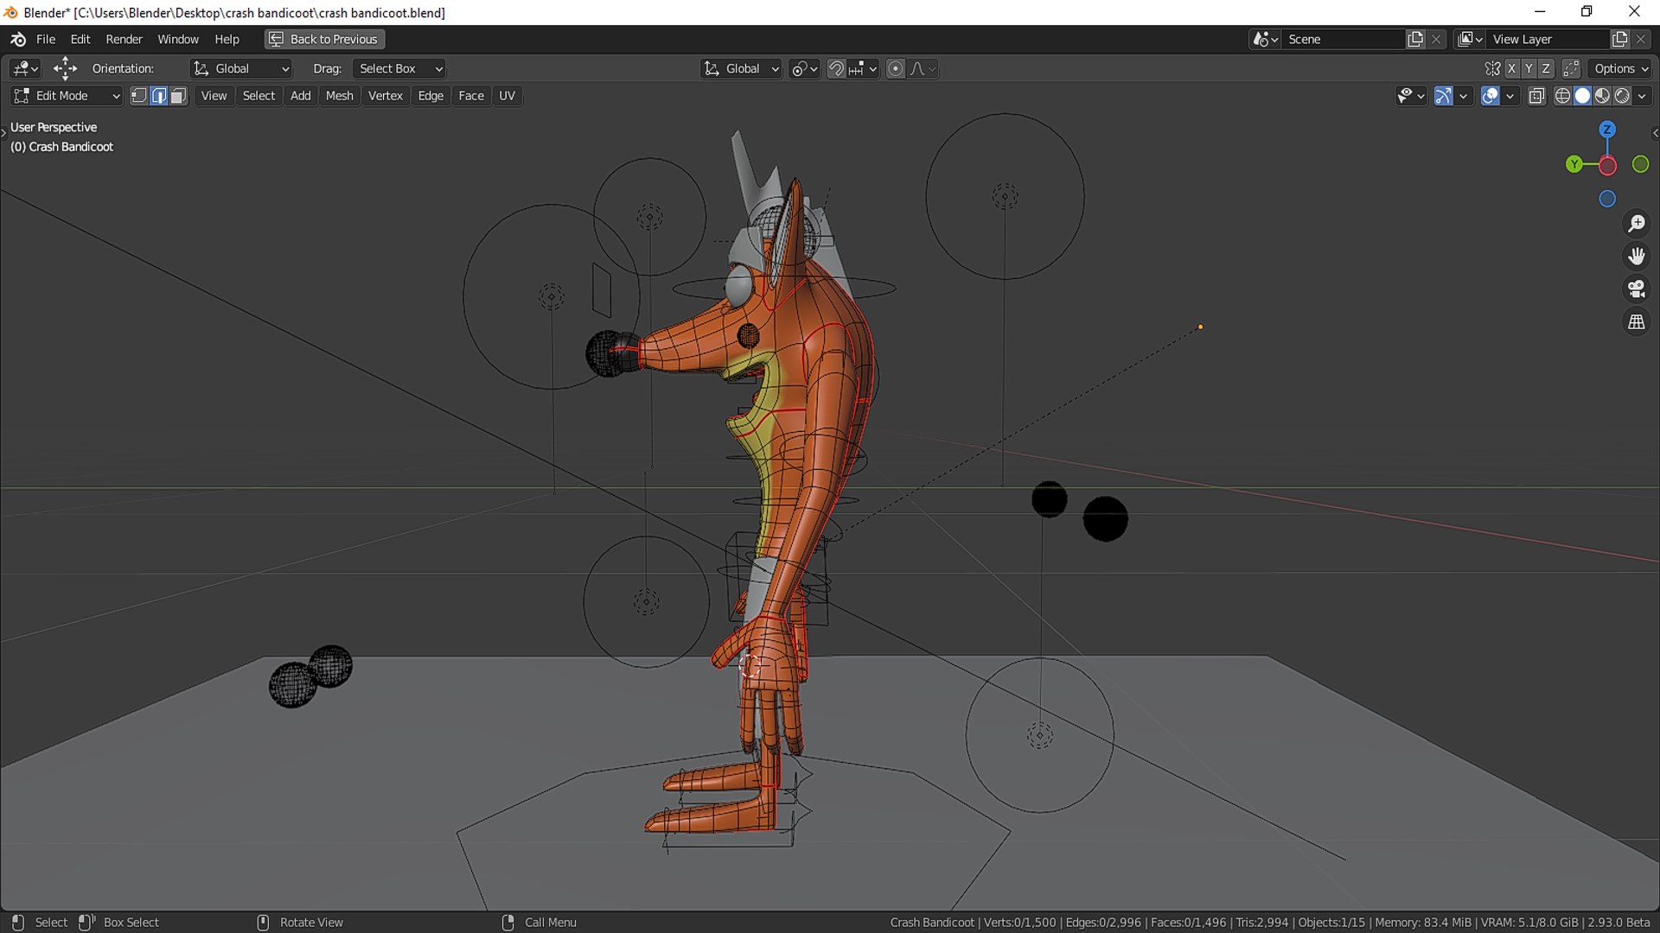1660x933 pixels.
Task: Switch perspective/orthographic with grid icon
Action: pyautogui.click(x=1637, y=322)
